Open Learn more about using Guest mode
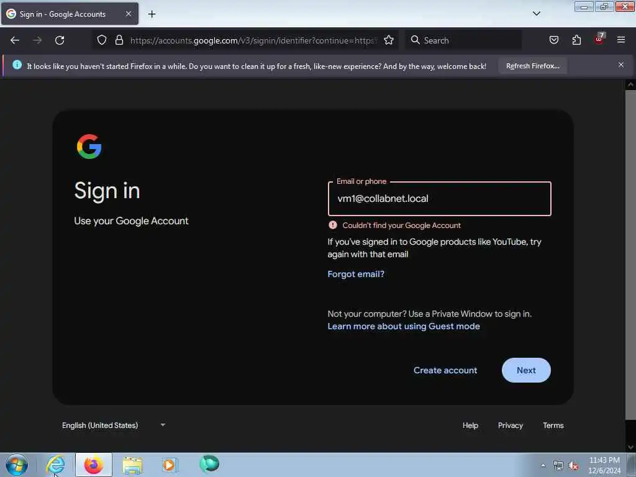The image size is (636, 477). 404,327
